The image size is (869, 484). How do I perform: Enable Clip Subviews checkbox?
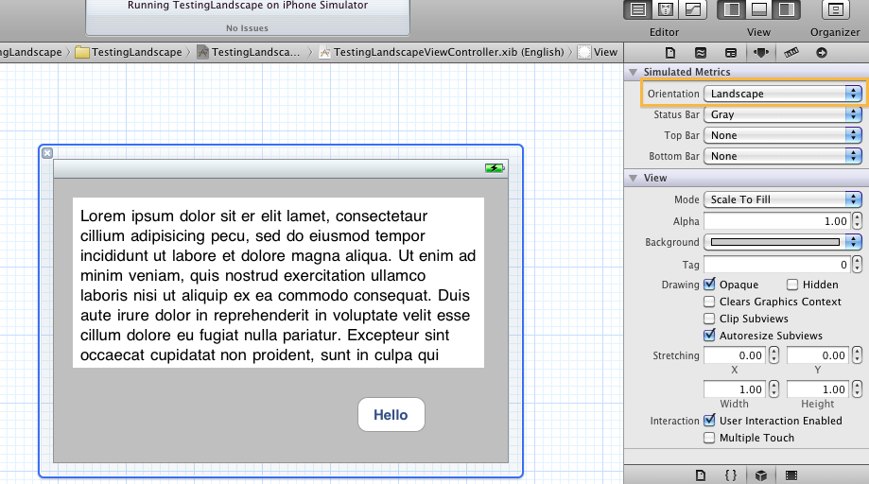[x=709, y=319]
